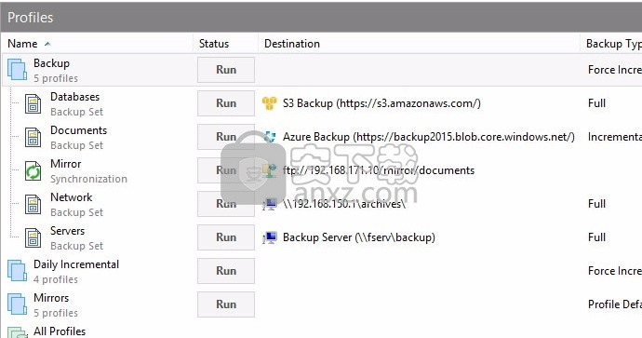Select the green Mirror synchronization icon
This screenshot has height=338, width=642.
(33, 170)
